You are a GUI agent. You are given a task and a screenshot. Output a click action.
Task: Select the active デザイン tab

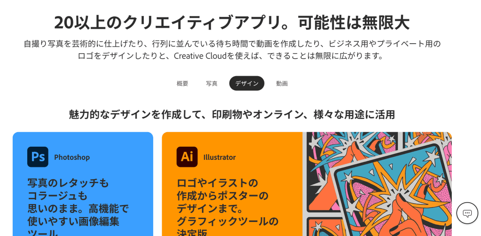coord(247,84)
